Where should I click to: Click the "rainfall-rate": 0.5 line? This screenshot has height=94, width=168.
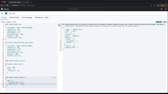pos(16,82)
